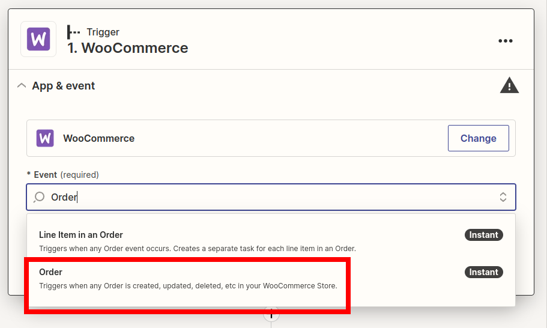Click the small WooCommerce app icon
The width and height of the screenshot is (547, 328).
45,138
